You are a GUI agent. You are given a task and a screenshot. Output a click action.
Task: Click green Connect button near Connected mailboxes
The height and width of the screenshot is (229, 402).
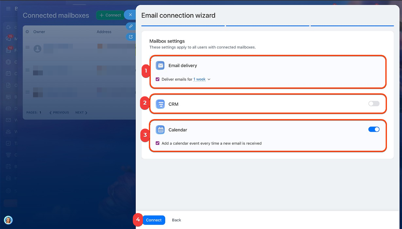tap(110, 15)
